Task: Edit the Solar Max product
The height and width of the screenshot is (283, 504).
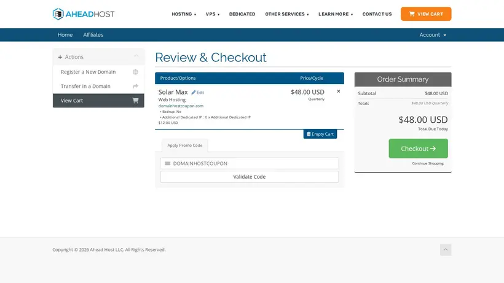Action: pos(198,93)
